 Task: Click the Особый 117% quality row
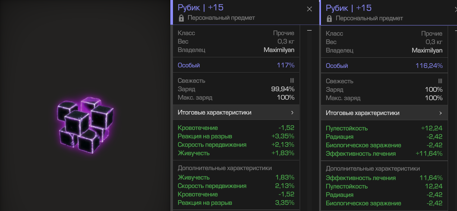(x=236, y=65)
